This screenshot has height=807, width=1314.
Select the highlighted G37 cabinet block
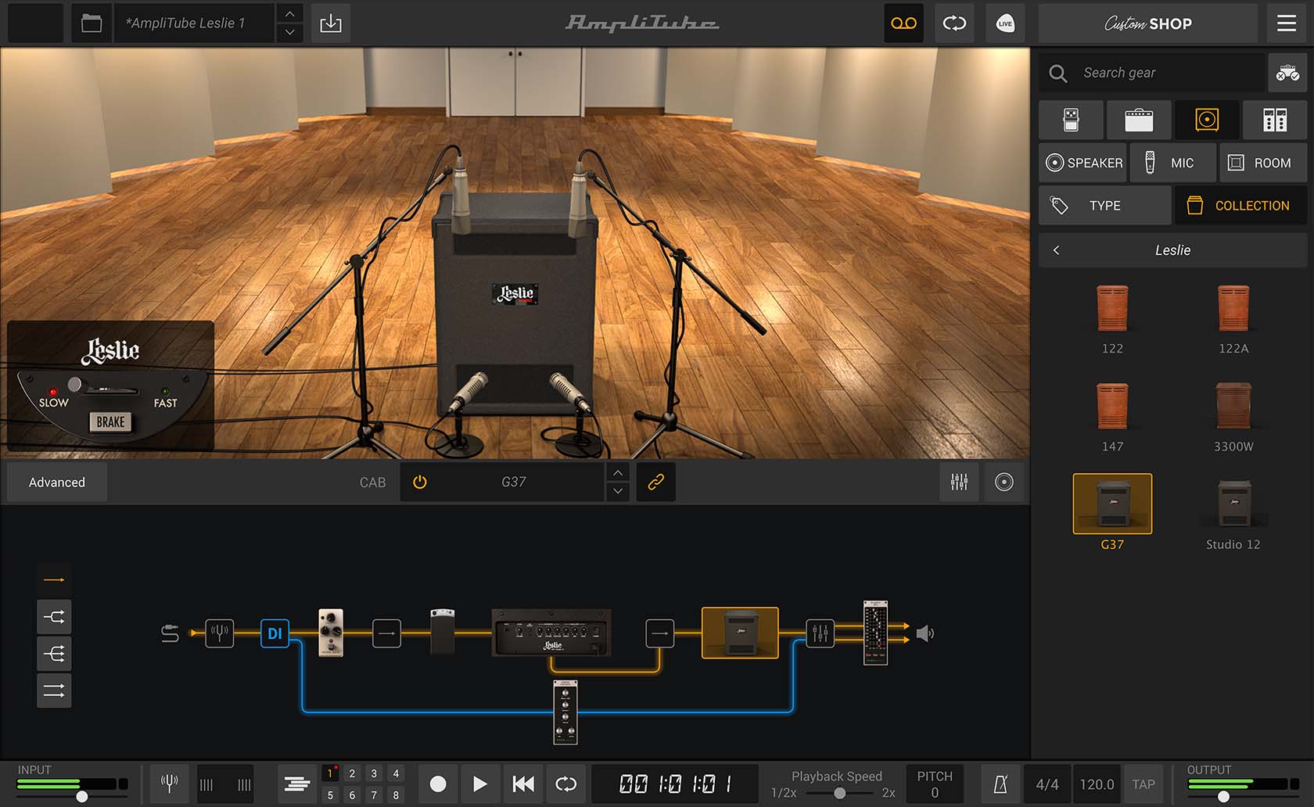click(x=740, y=633)
